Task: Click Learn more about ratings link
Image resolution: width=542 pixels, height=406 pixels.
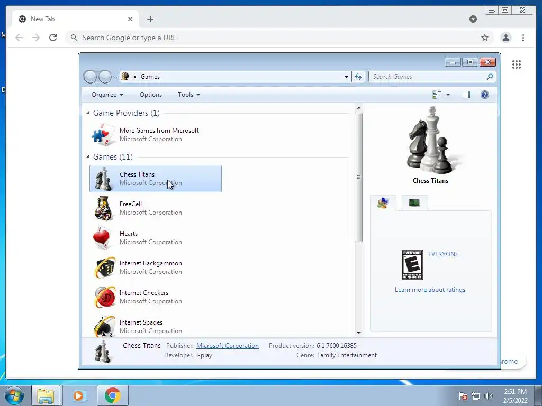Action: [x=430, y=290]
